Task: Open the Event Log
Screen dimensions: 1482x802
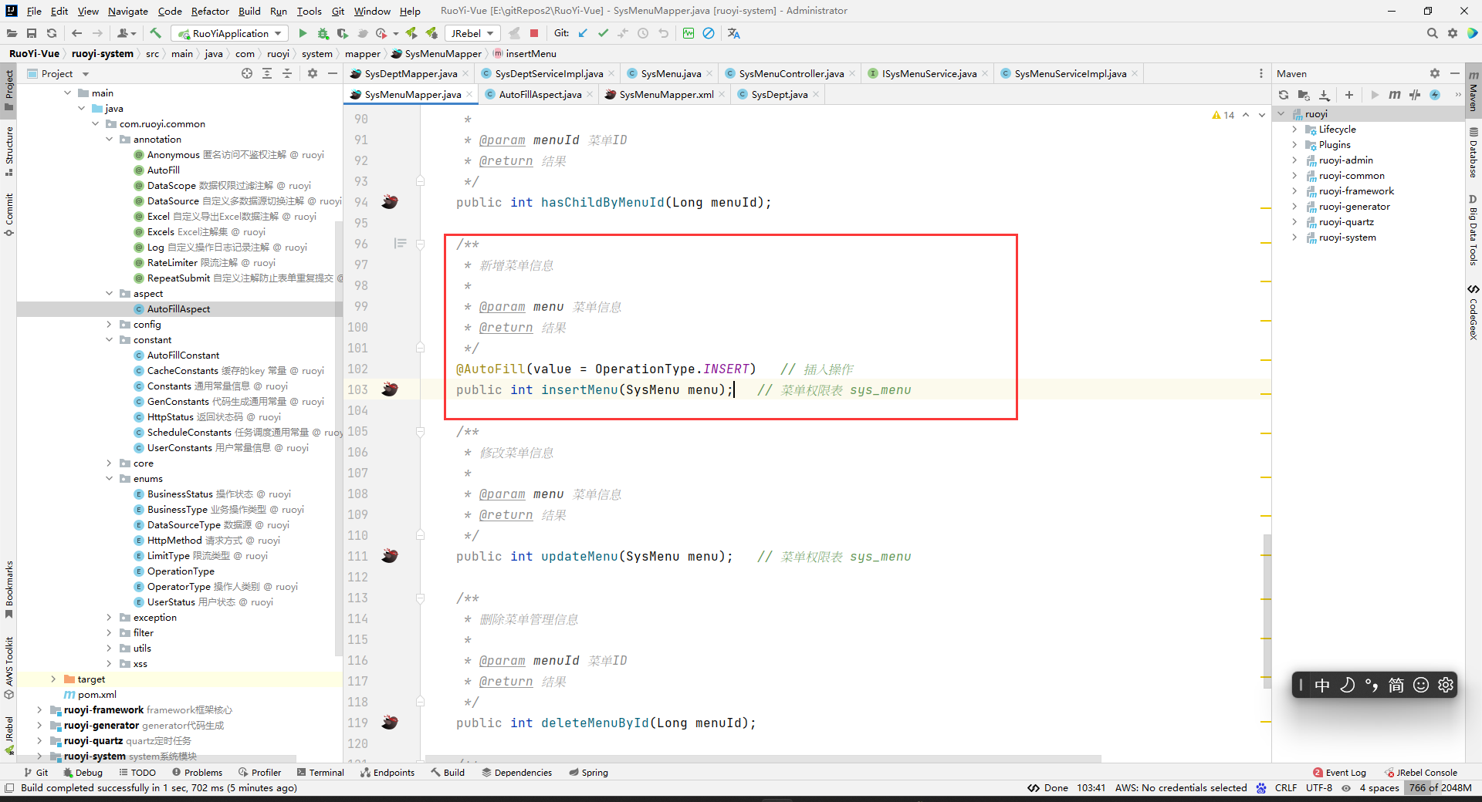Action: (1339, 772)
